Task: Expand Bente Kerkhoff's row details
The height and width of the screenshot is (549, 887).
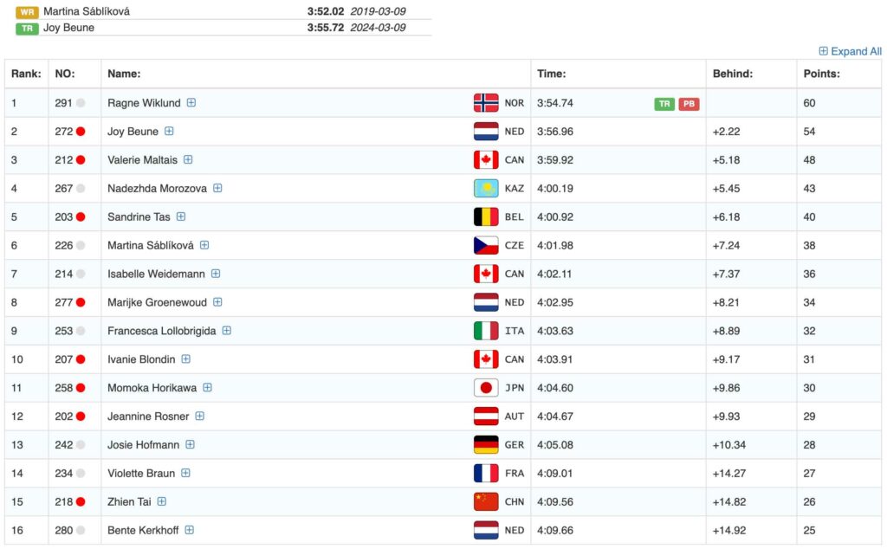Action: click(189, 530)
